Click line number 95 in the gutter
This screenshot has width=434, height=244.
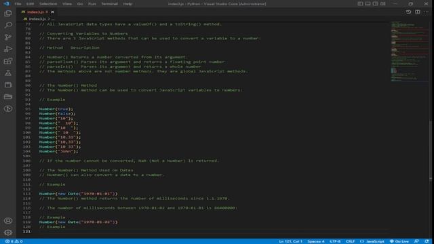tap(28, 109)
